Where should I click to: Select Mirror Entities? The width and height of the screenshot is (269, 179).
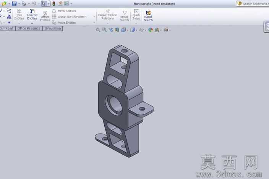64,11
